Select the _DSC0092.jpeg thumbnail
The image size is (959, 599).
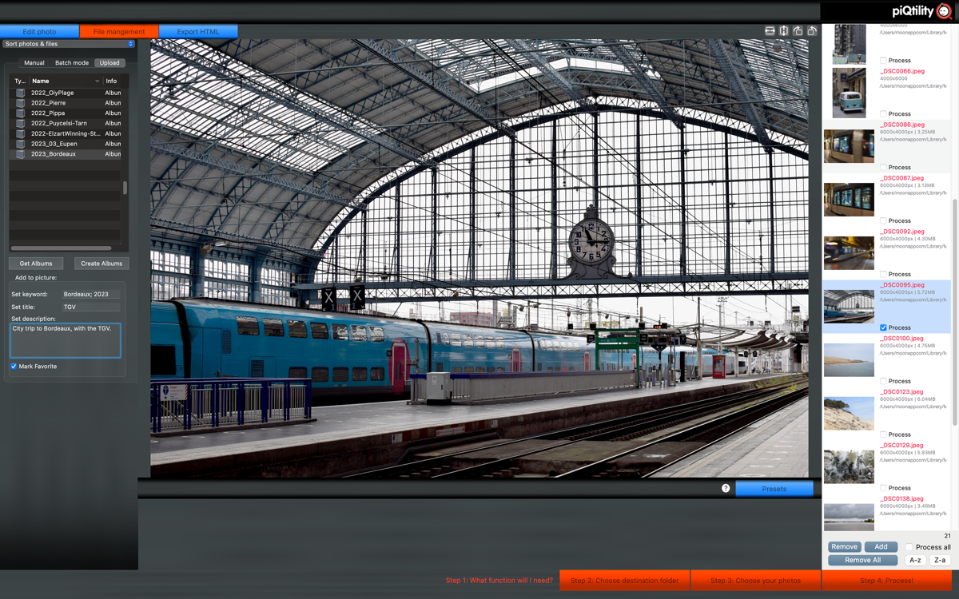pyautogui.click(x=849, y=253)
